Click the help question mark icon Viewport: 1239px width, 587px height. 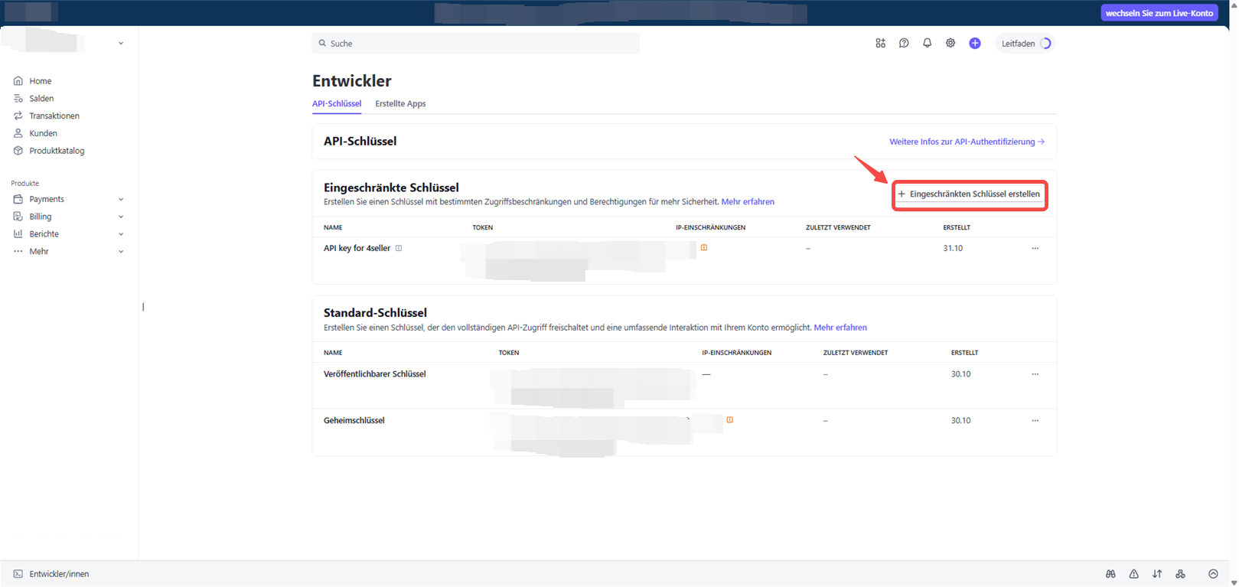[904, 44]
